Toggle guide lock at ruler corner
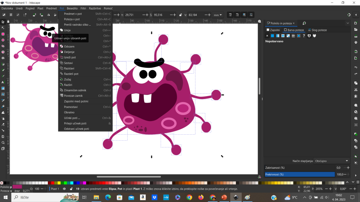This screenshot has height=202, width=360. click(8, 21)
